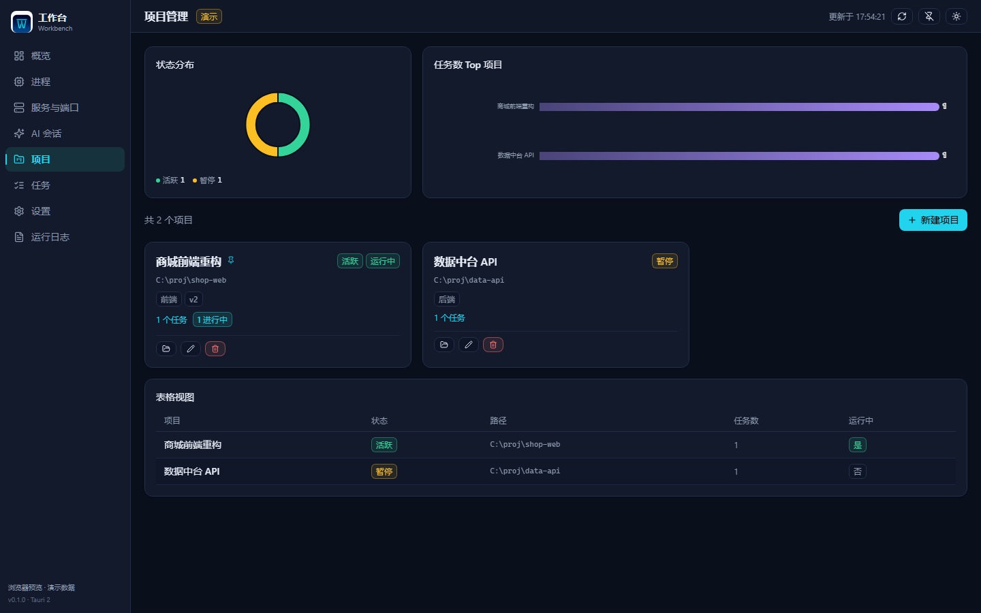Click the 数据中台 API bar in Top chart
The height and width of the screenshot is (613, 981).
[x=739, y=156]
